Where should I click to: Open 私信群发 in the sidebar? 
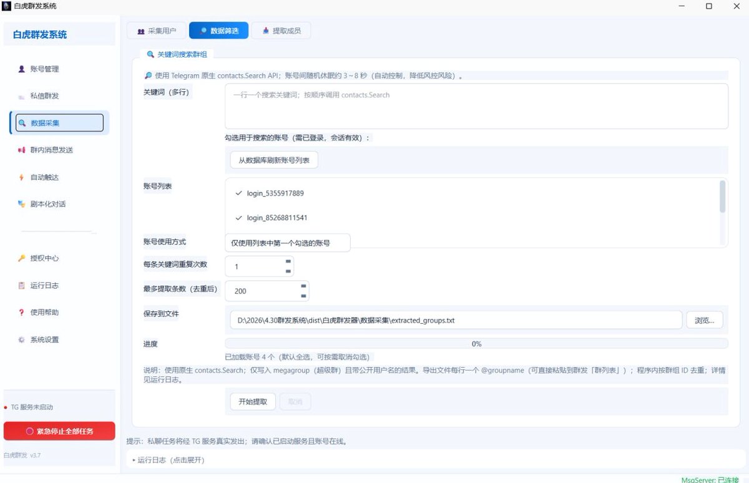coord(59,96)
